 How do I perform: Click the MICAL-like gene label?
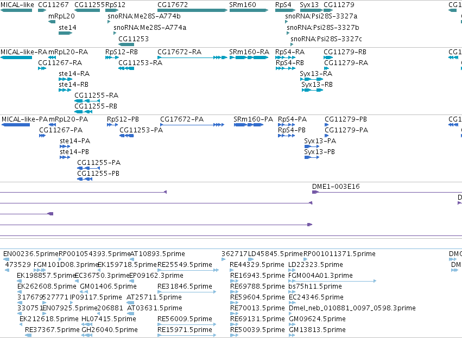[x=17, y=5]
